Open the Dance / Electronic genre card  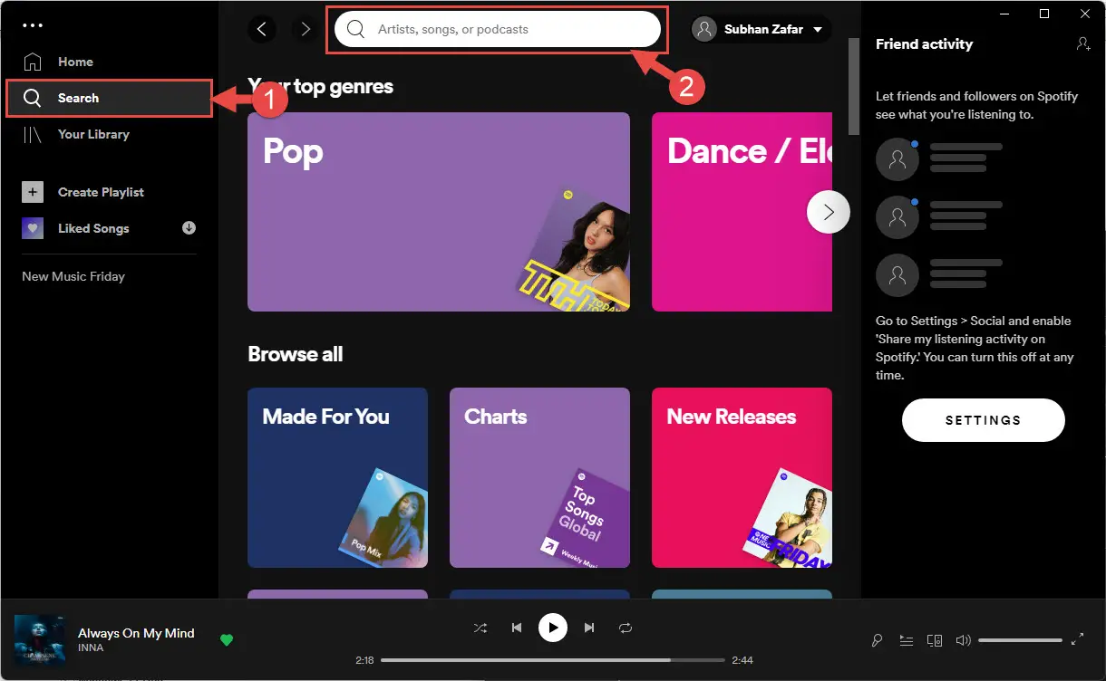pos(742,212)
